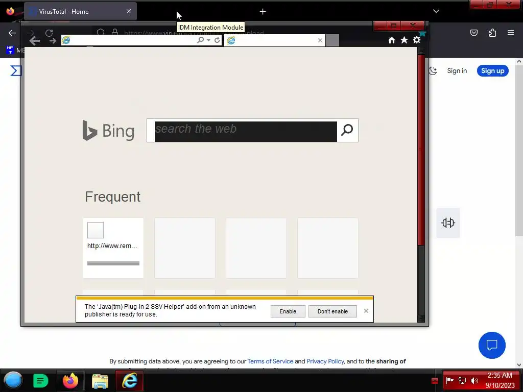Switch to Firefox from the taskbar
Viewport: 523px width, 392px height.
(70, 381)
